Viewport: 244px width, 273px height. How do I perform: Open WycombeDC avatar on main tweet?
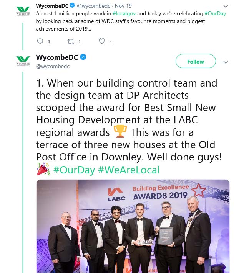(x=23, y=61)
